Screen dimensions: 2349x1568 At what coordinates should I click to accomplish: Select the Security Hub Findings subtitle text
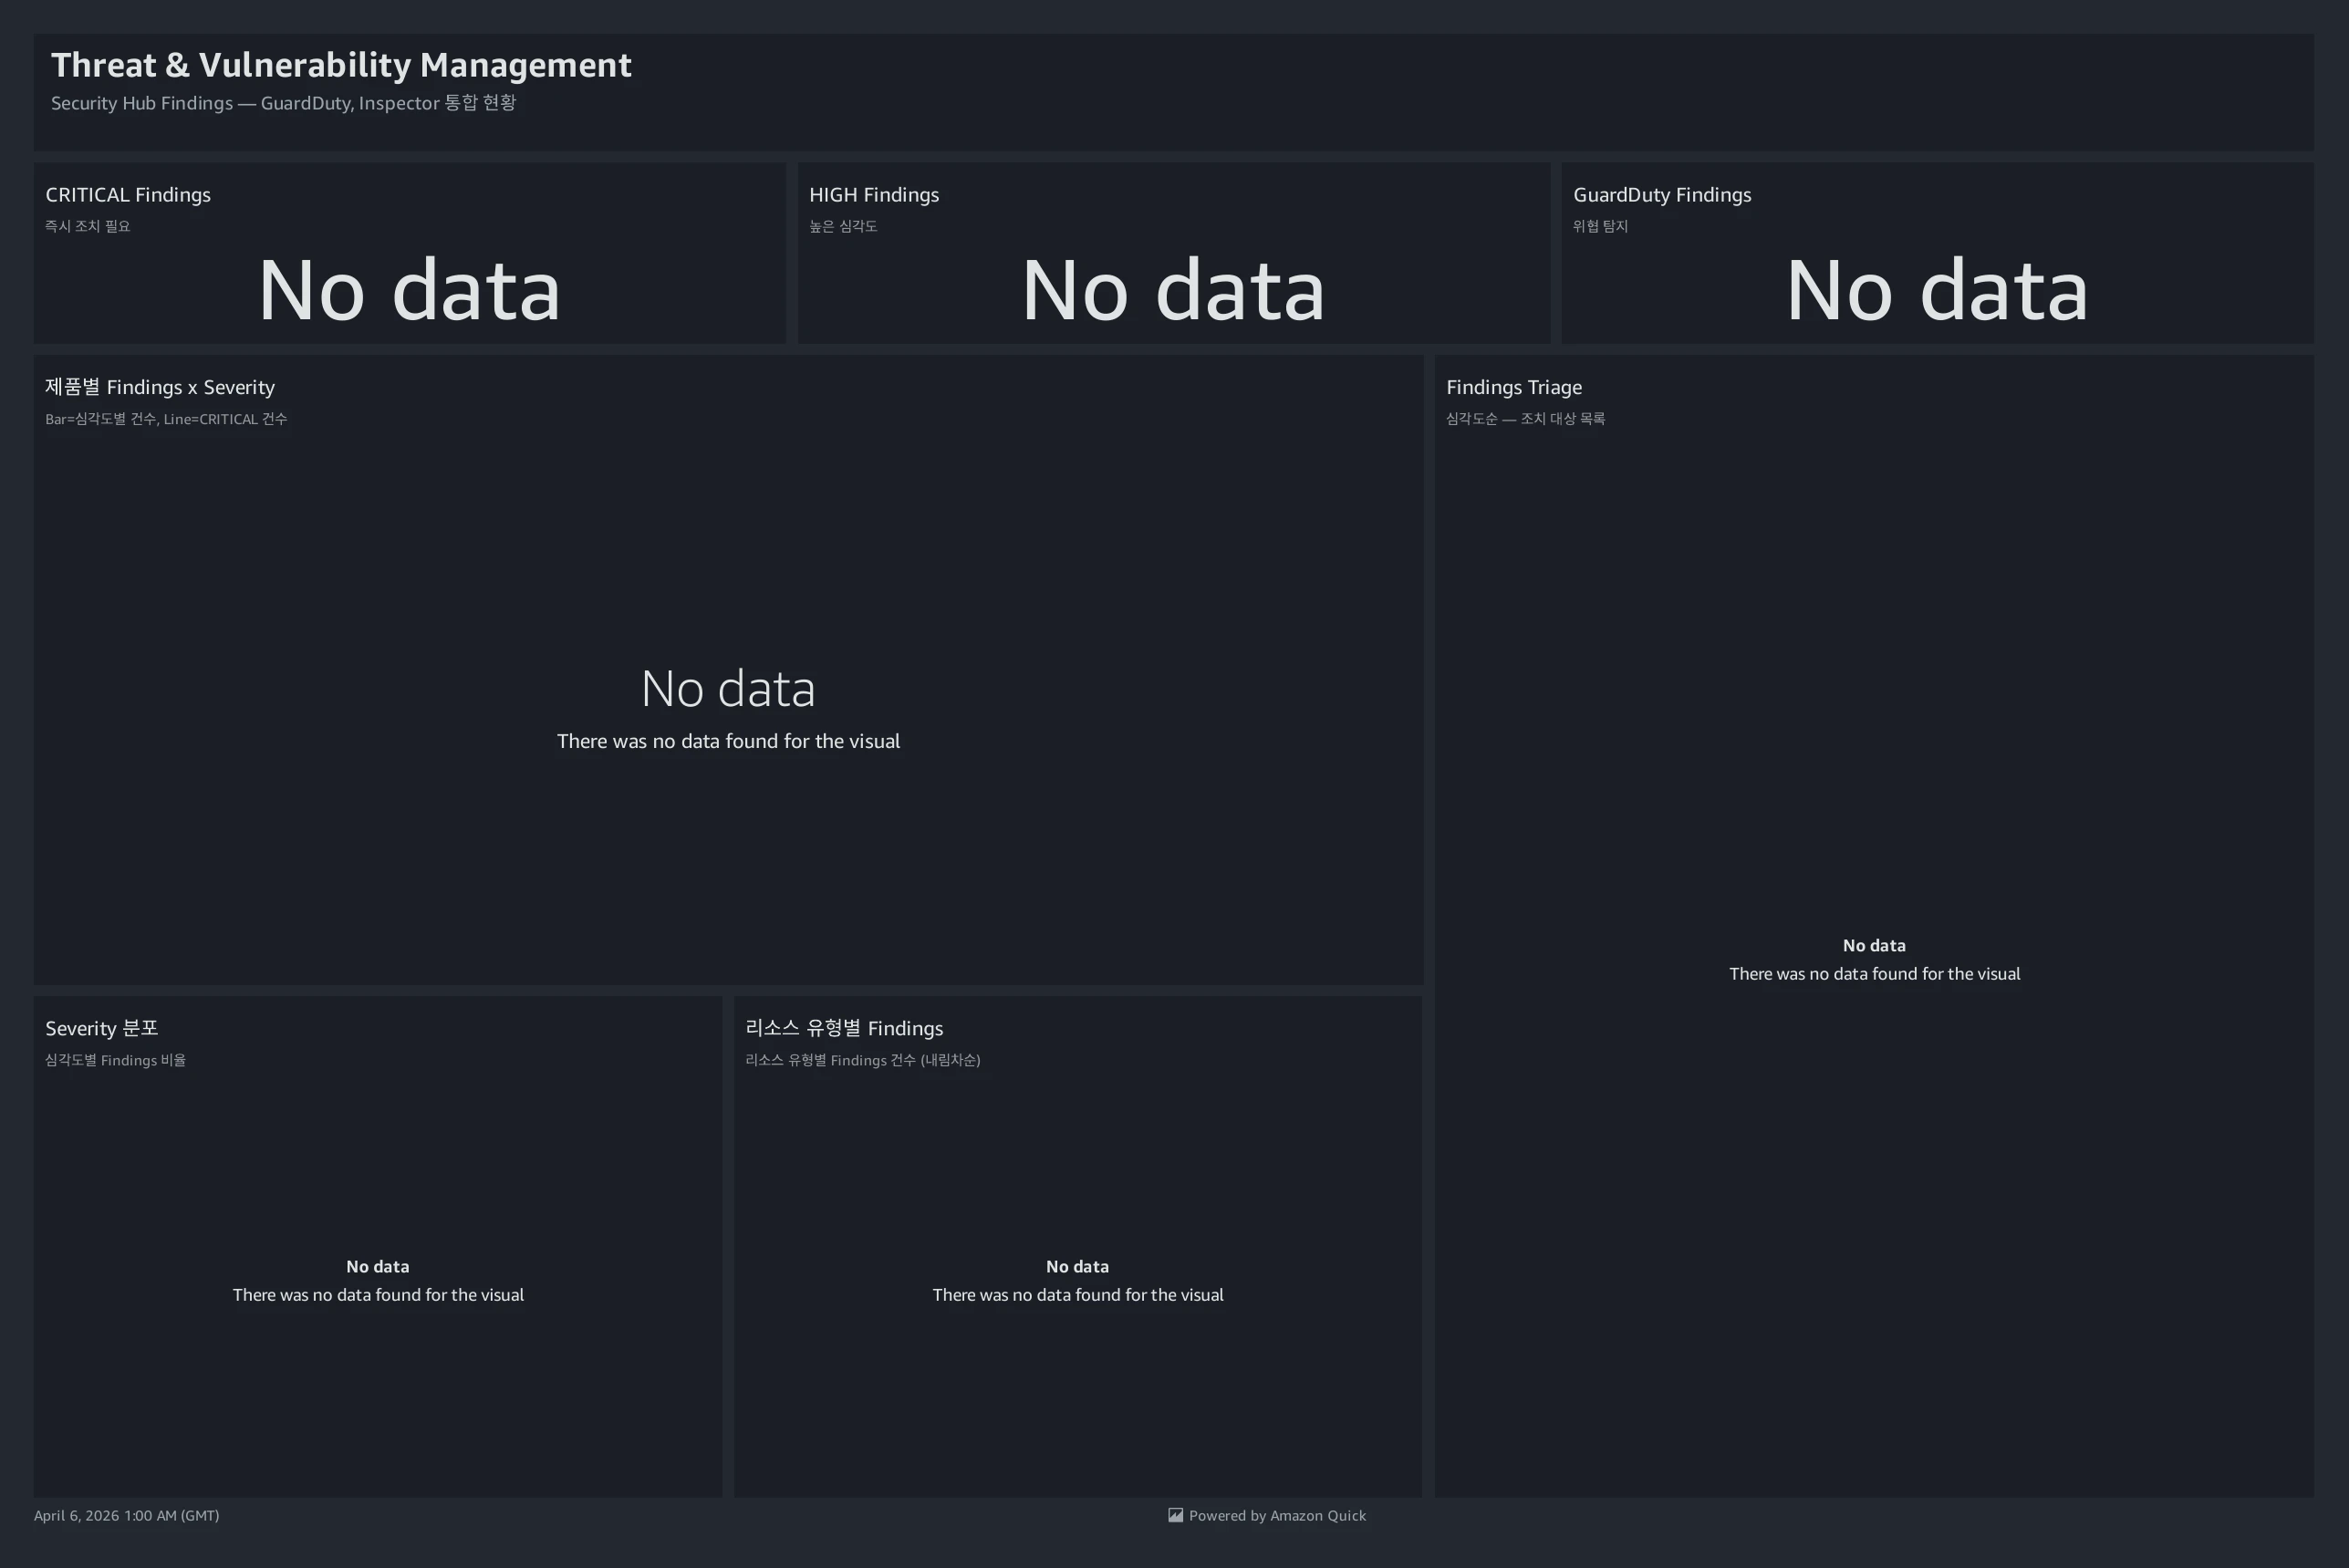click(x=283, y=103)
